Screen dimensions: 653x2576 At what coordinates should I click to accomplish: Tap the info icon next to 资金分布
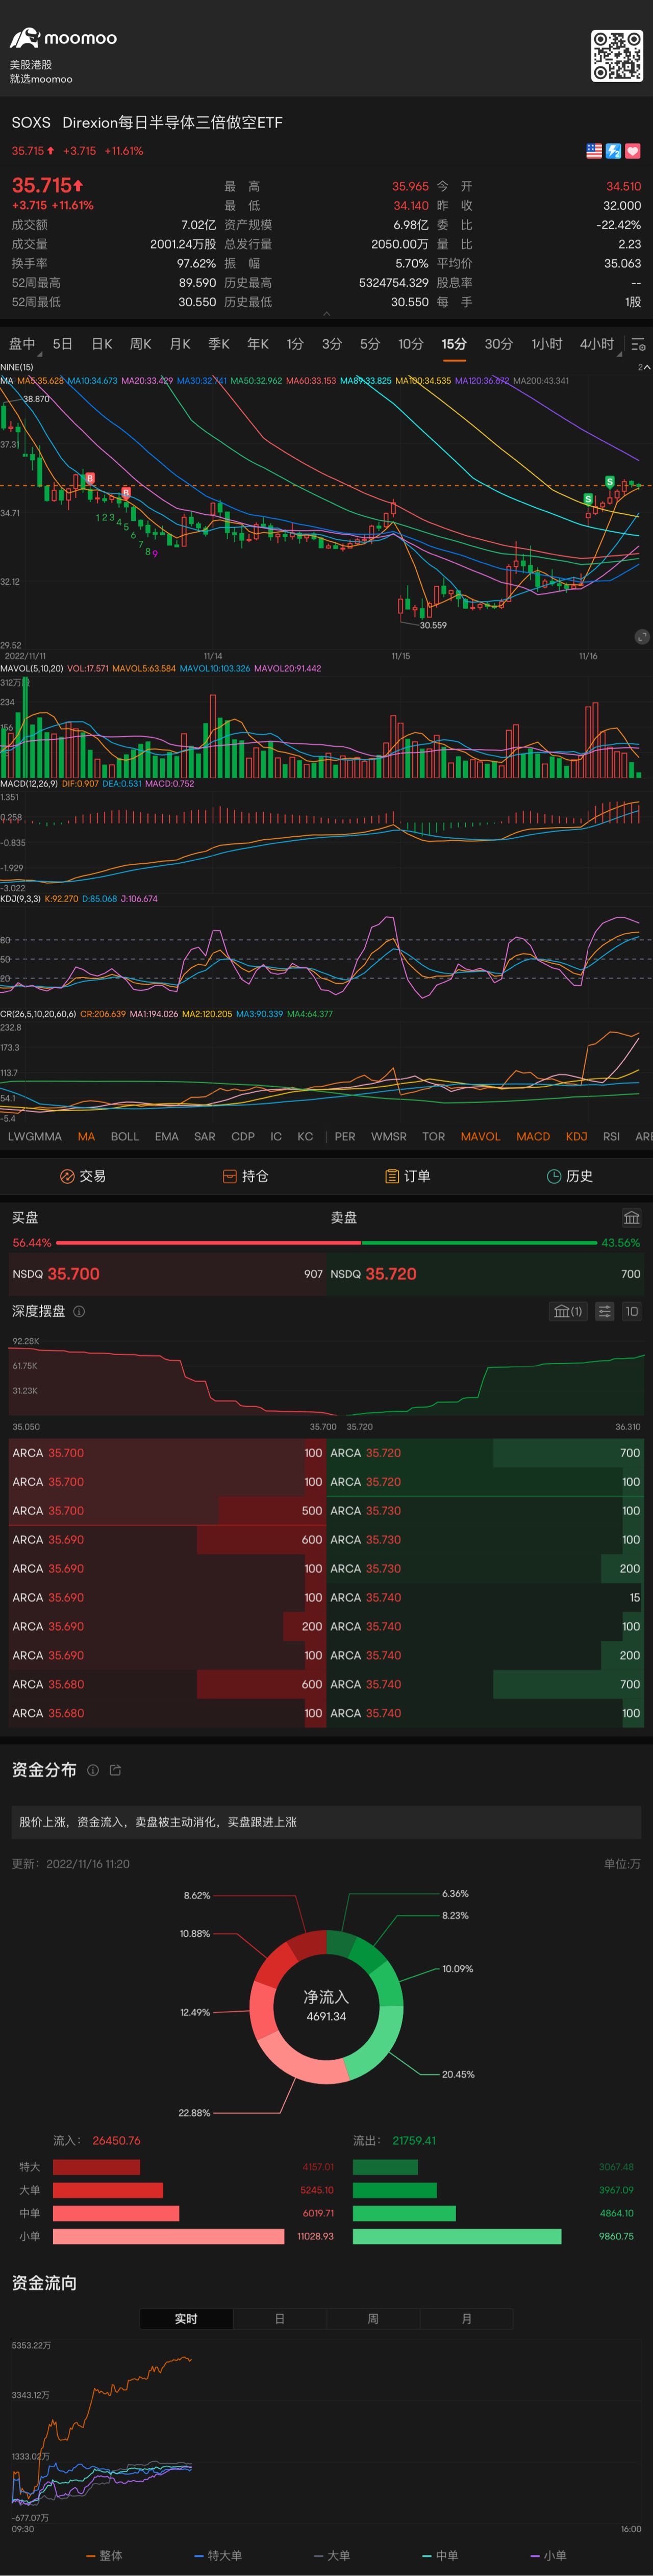93,1770
